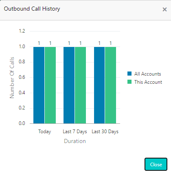Image resolution: width=171 pixels, height=172 pixels.
Task: Click the 1.2 y-axis tick value
Action: coord(22,31)
